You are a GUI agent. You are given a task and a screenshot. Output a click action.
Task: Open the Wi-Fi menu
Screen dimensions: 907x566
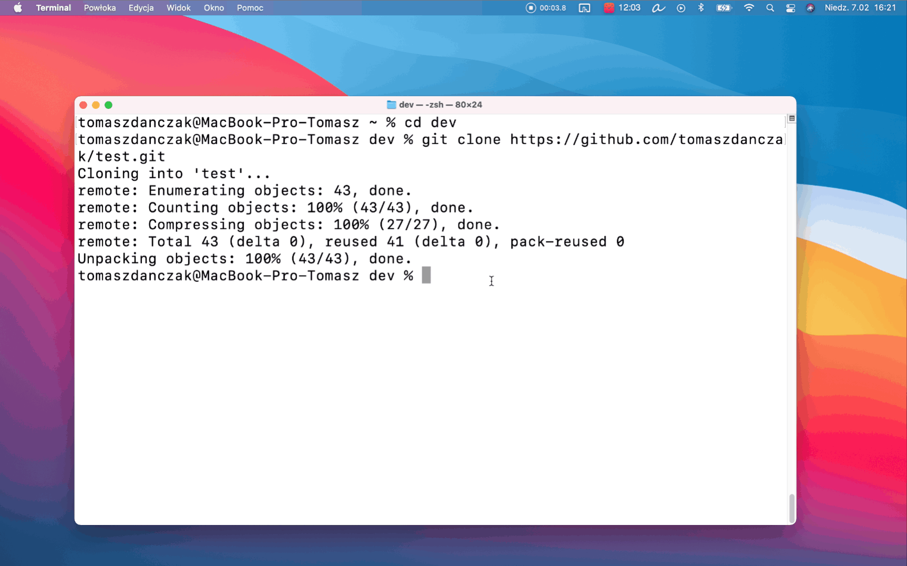pyautogui.click(x=749, y=8)
